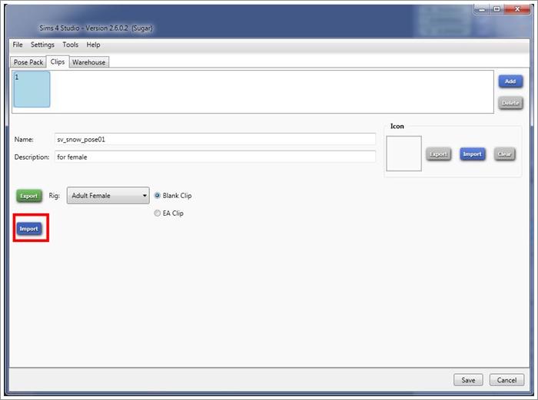Click the Name field with sv_snow_pose01
538x400 pixels.
(215, 139)
